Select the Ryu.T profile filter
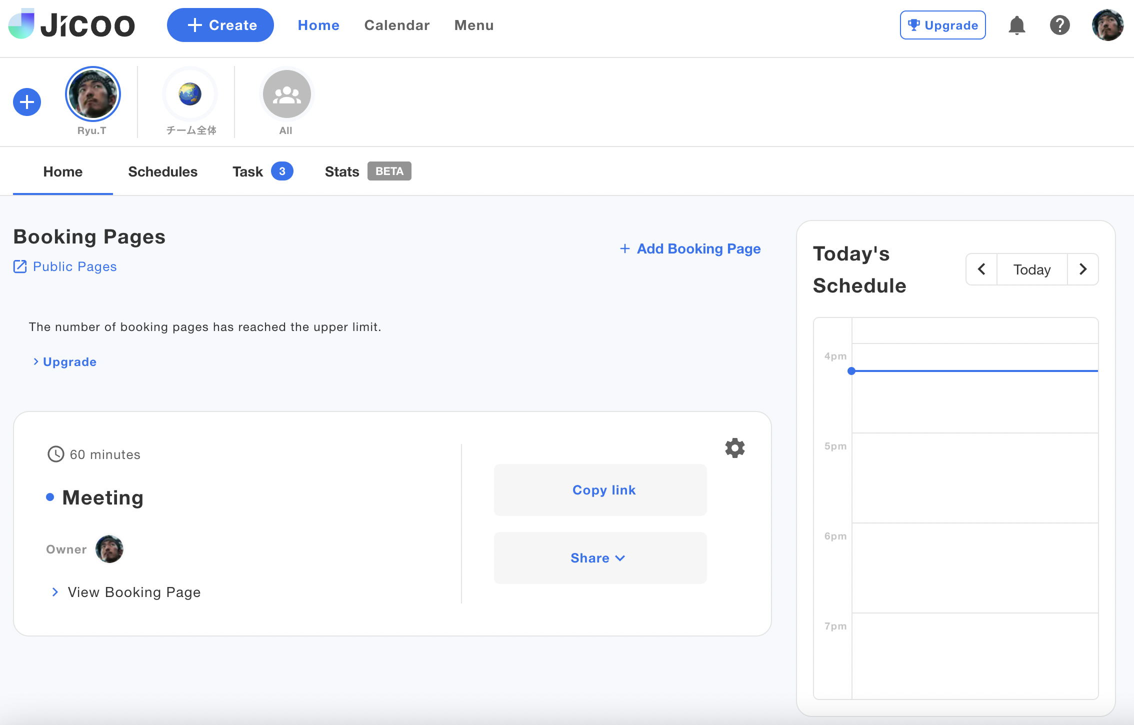This screenshot has width=1134, height=725. click(x=92, y=93)
